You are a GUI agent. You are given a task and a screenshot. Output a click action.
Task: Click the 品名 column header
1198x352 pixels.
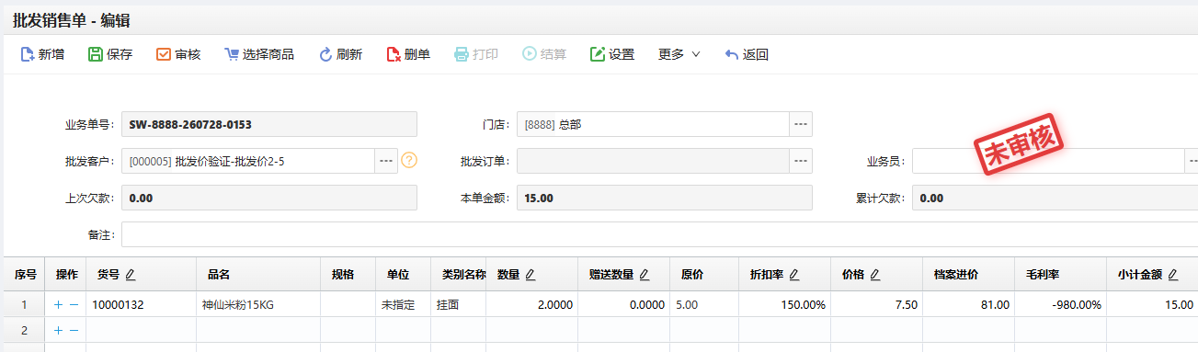point(258,274)
